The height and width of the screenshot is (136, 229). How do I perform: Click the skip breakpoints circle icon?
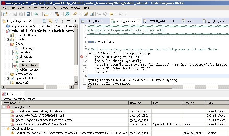[67, 14]
